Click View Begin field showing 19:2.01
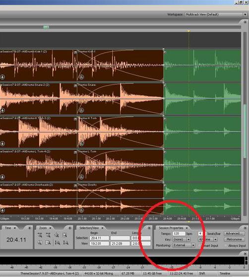 click(99, 244)
